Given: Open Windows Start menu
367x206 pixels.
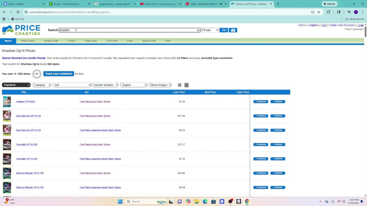Looking at the screenshot, I should coord(120,201).
